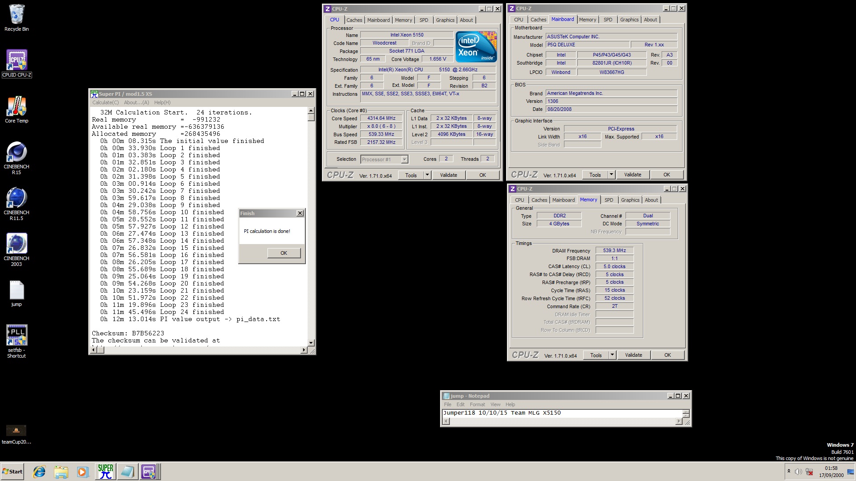This screenshot has height=481, width=856.
Task: Select Caches tab in left CPU-Z window
Action: click(354, 20)
